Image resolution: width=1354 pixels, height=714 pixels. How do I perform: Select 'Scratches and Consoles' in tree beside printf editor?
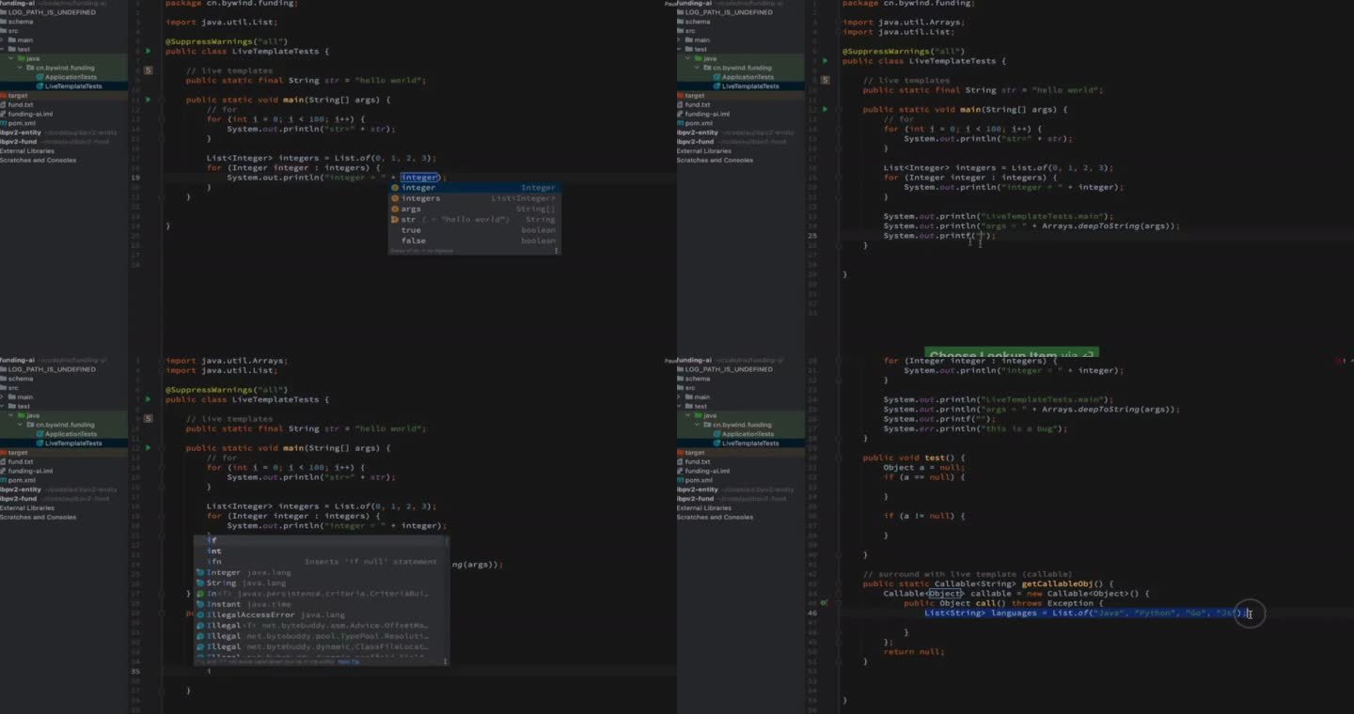(x=715, y=160)
